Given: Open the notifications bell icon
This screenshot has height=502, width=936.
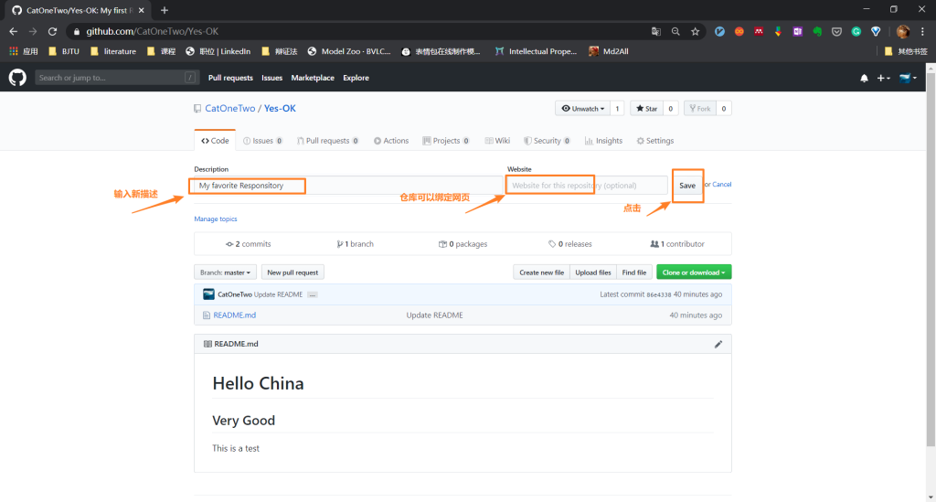Looking at the screenshot, I should pos(864,79).
